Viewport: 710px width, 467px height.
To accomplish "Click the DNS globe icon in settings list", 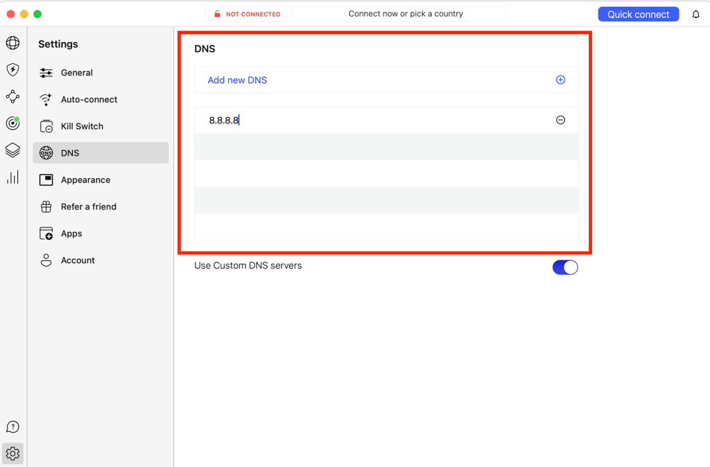I will [46, 153].
